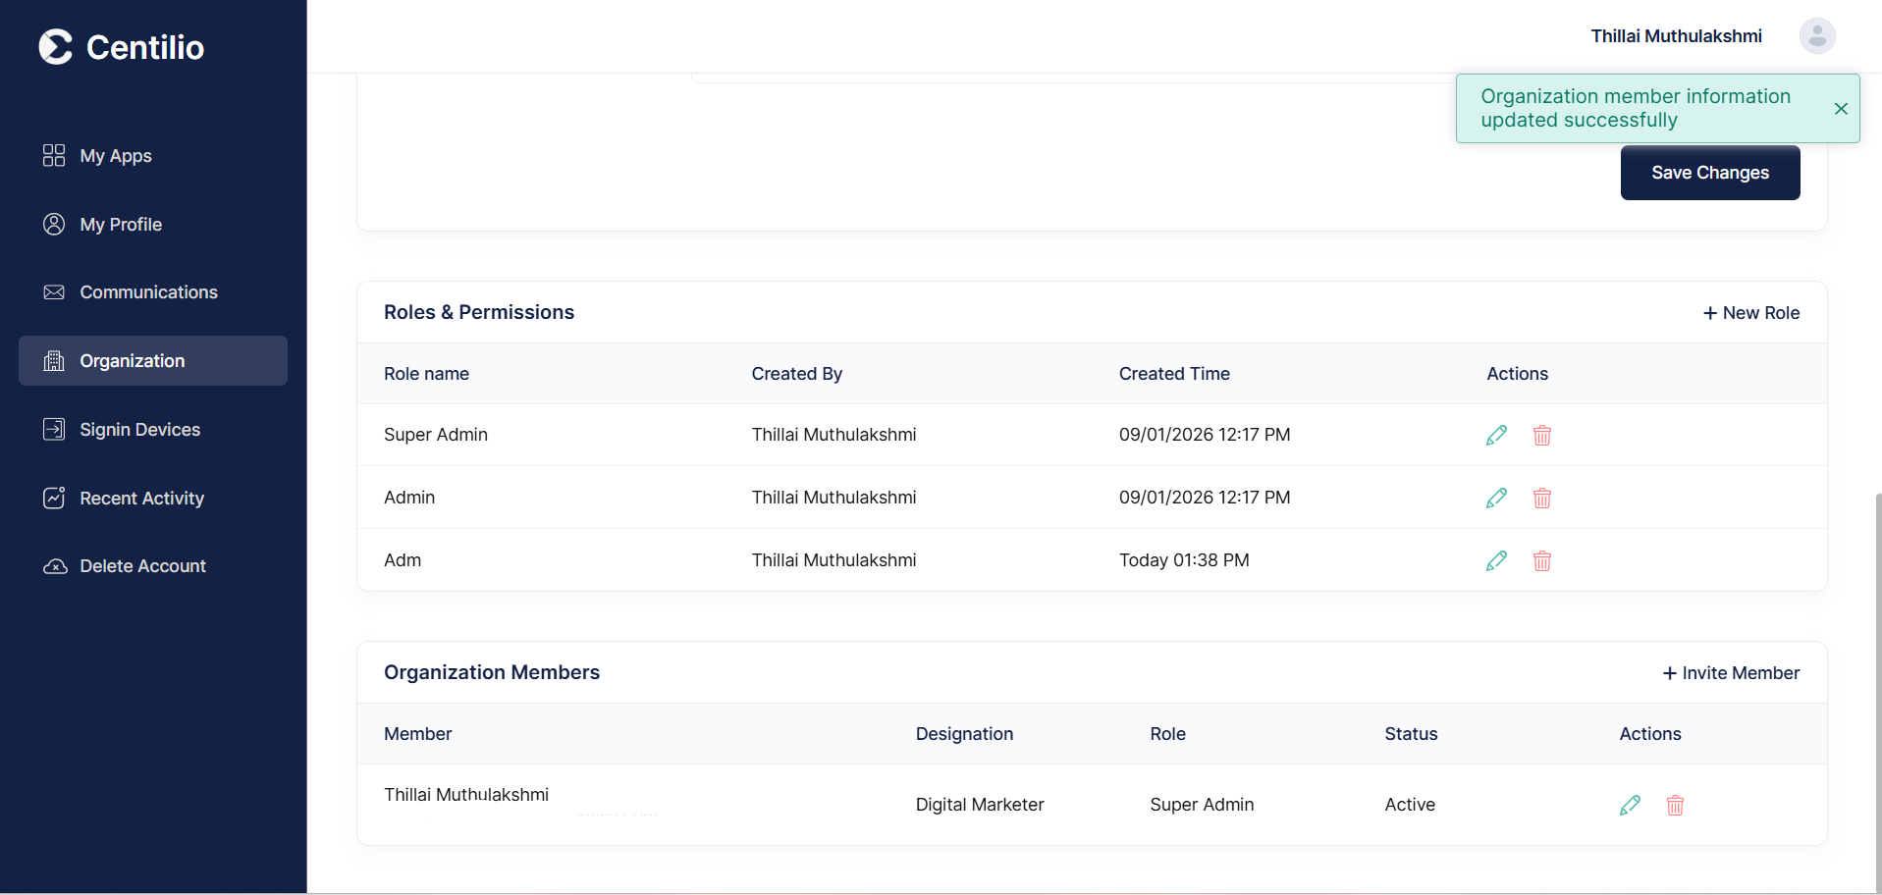Viewport: 1882px width, 895px height.
Task: Delete the Super Admin role
Action: (x=1541, y=435)
